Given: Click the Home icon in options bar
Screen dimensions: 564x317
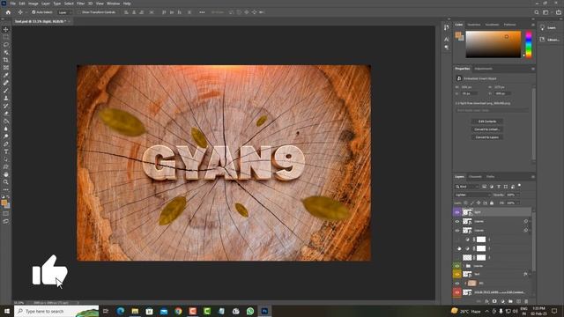Looking at the screenshot, I should tap(8, 12).
